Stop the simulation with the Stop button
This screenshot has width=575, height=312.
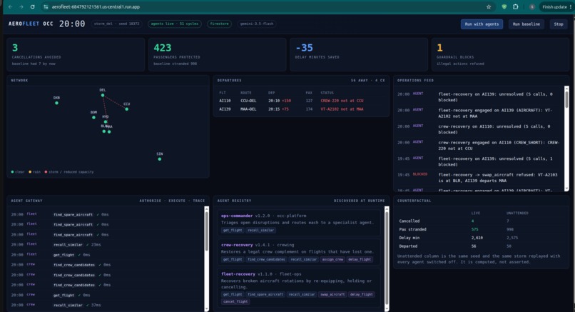coord(559,24)
